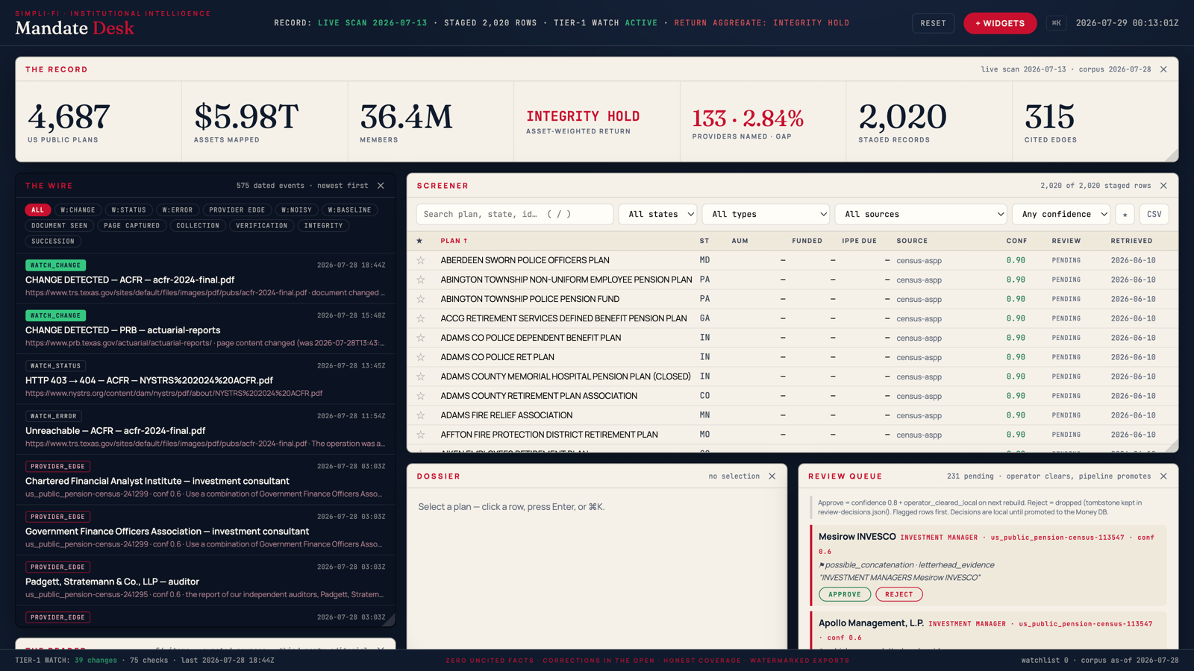Select the 36.4M members metric tile
Image resolution: width=1194 pixels, height=671 pixels.
431,121
